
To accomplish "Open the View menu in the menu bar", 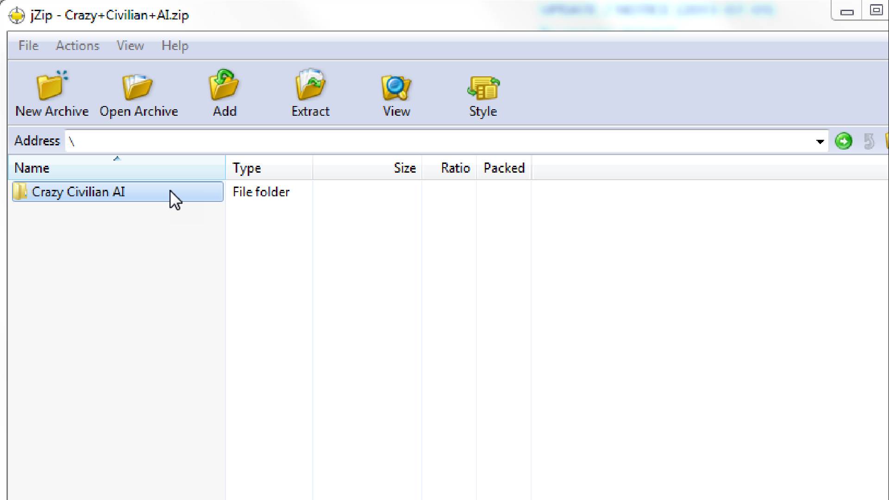I will [130, 46].
